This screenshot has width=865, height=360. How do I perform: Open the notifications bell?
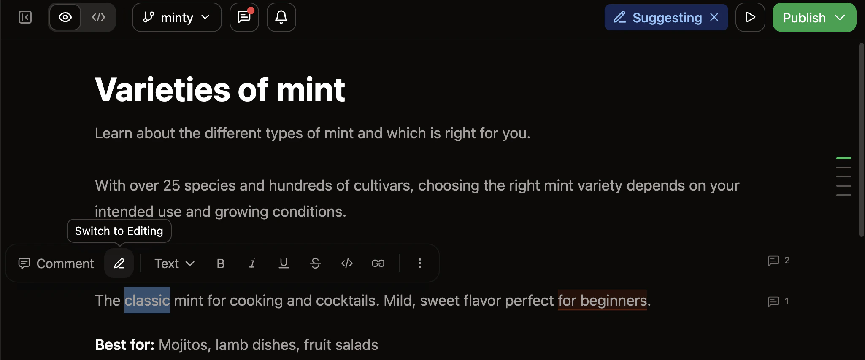coord(281,17)
